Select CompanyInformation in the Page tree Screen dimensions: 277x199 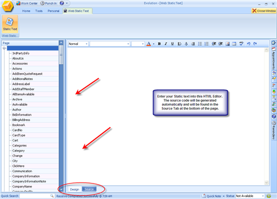pos(26,176)
